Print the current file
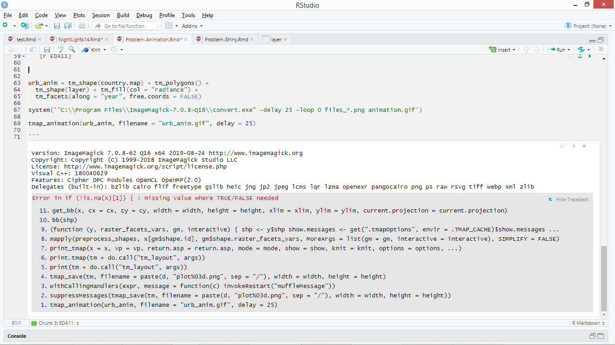This screenshot has width=615, height=345. coord(81,26)
